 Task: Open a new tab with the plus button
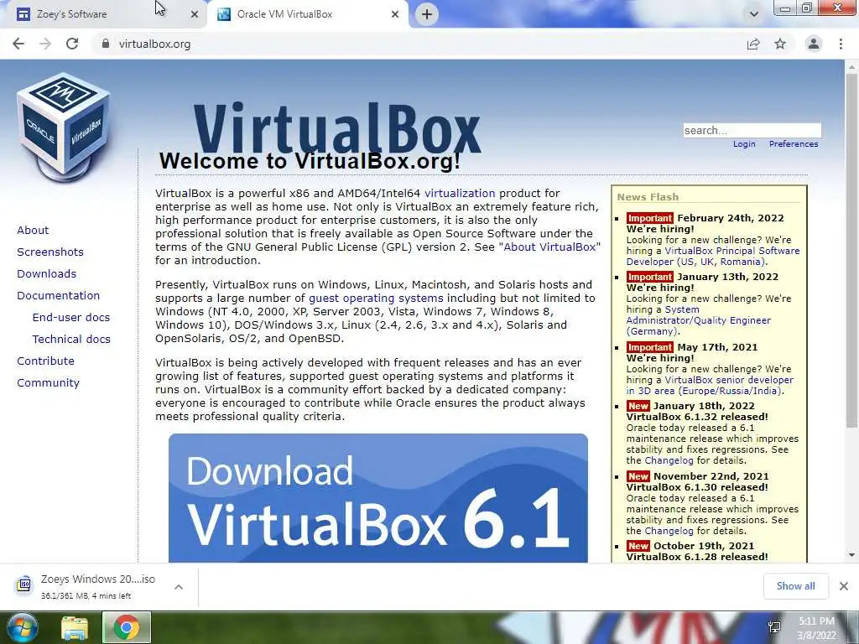click(x=427, y=14)
